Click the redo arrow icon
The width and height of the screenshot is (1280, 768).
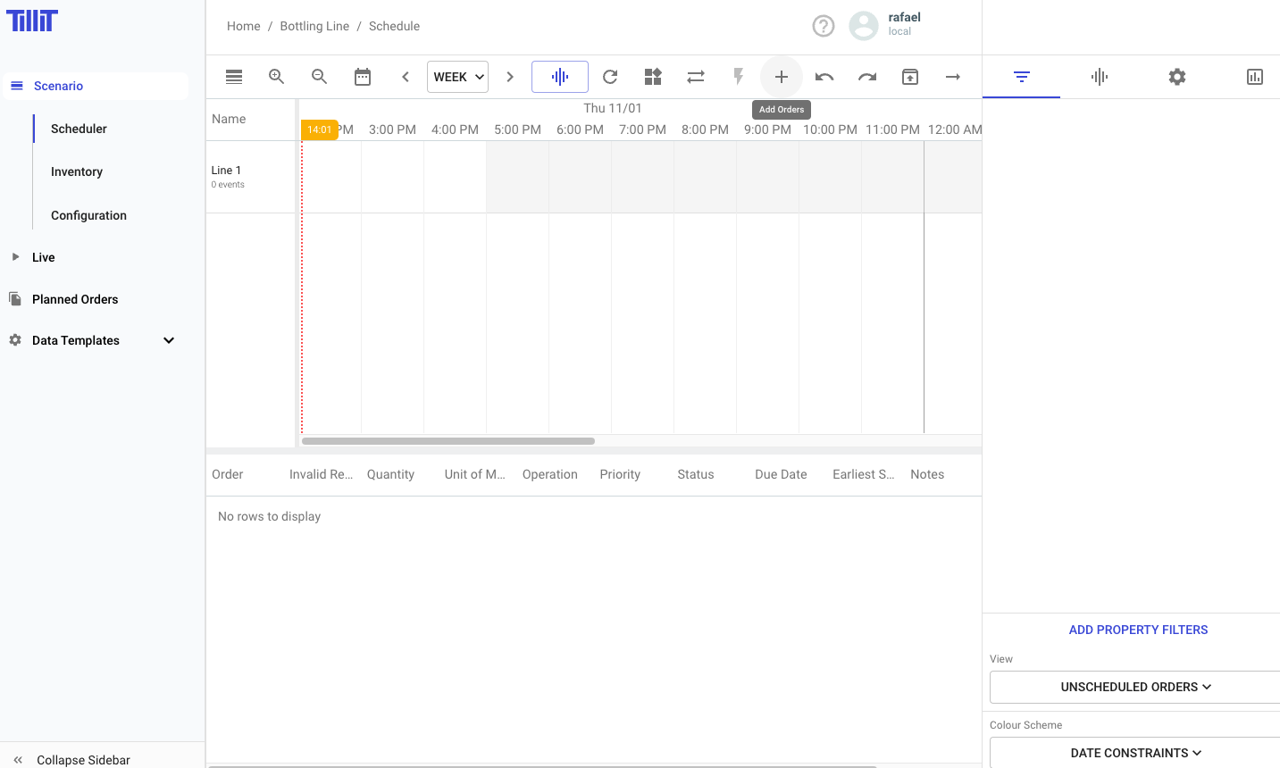[x=866, y=77]
